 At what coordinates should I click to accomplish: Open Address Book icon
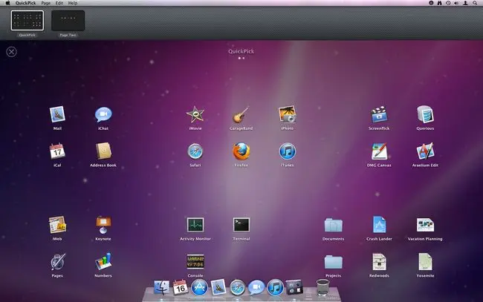pyautogui.click(x=103, y=151)
